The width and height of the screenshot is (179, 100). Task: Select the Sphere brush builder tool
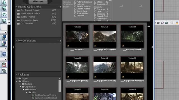[4, 21]
